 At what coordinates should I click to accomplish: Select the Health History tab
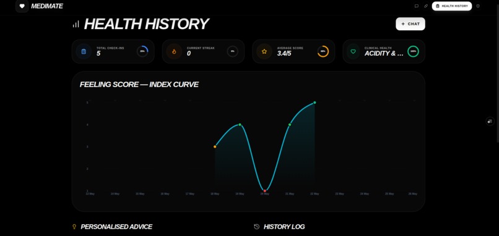click(x=451, y=6)
